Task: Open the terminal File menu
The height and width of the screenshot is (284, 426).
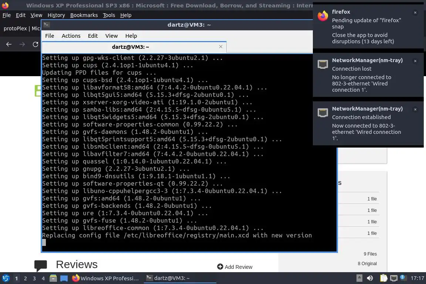Action: pos(50,36)
